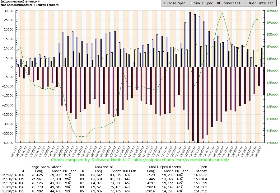Select the 05/13/14 data table row
This screenshot has height=193, width=280.
point(104,175)
